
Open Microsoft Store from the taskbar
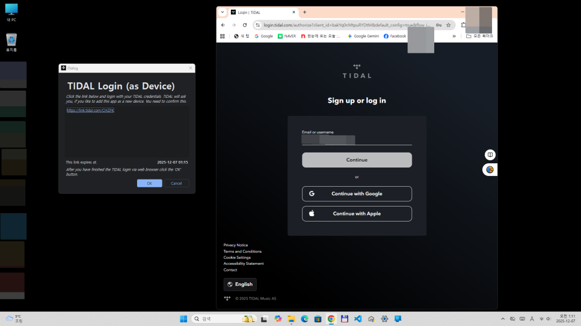tap(318, 319)
